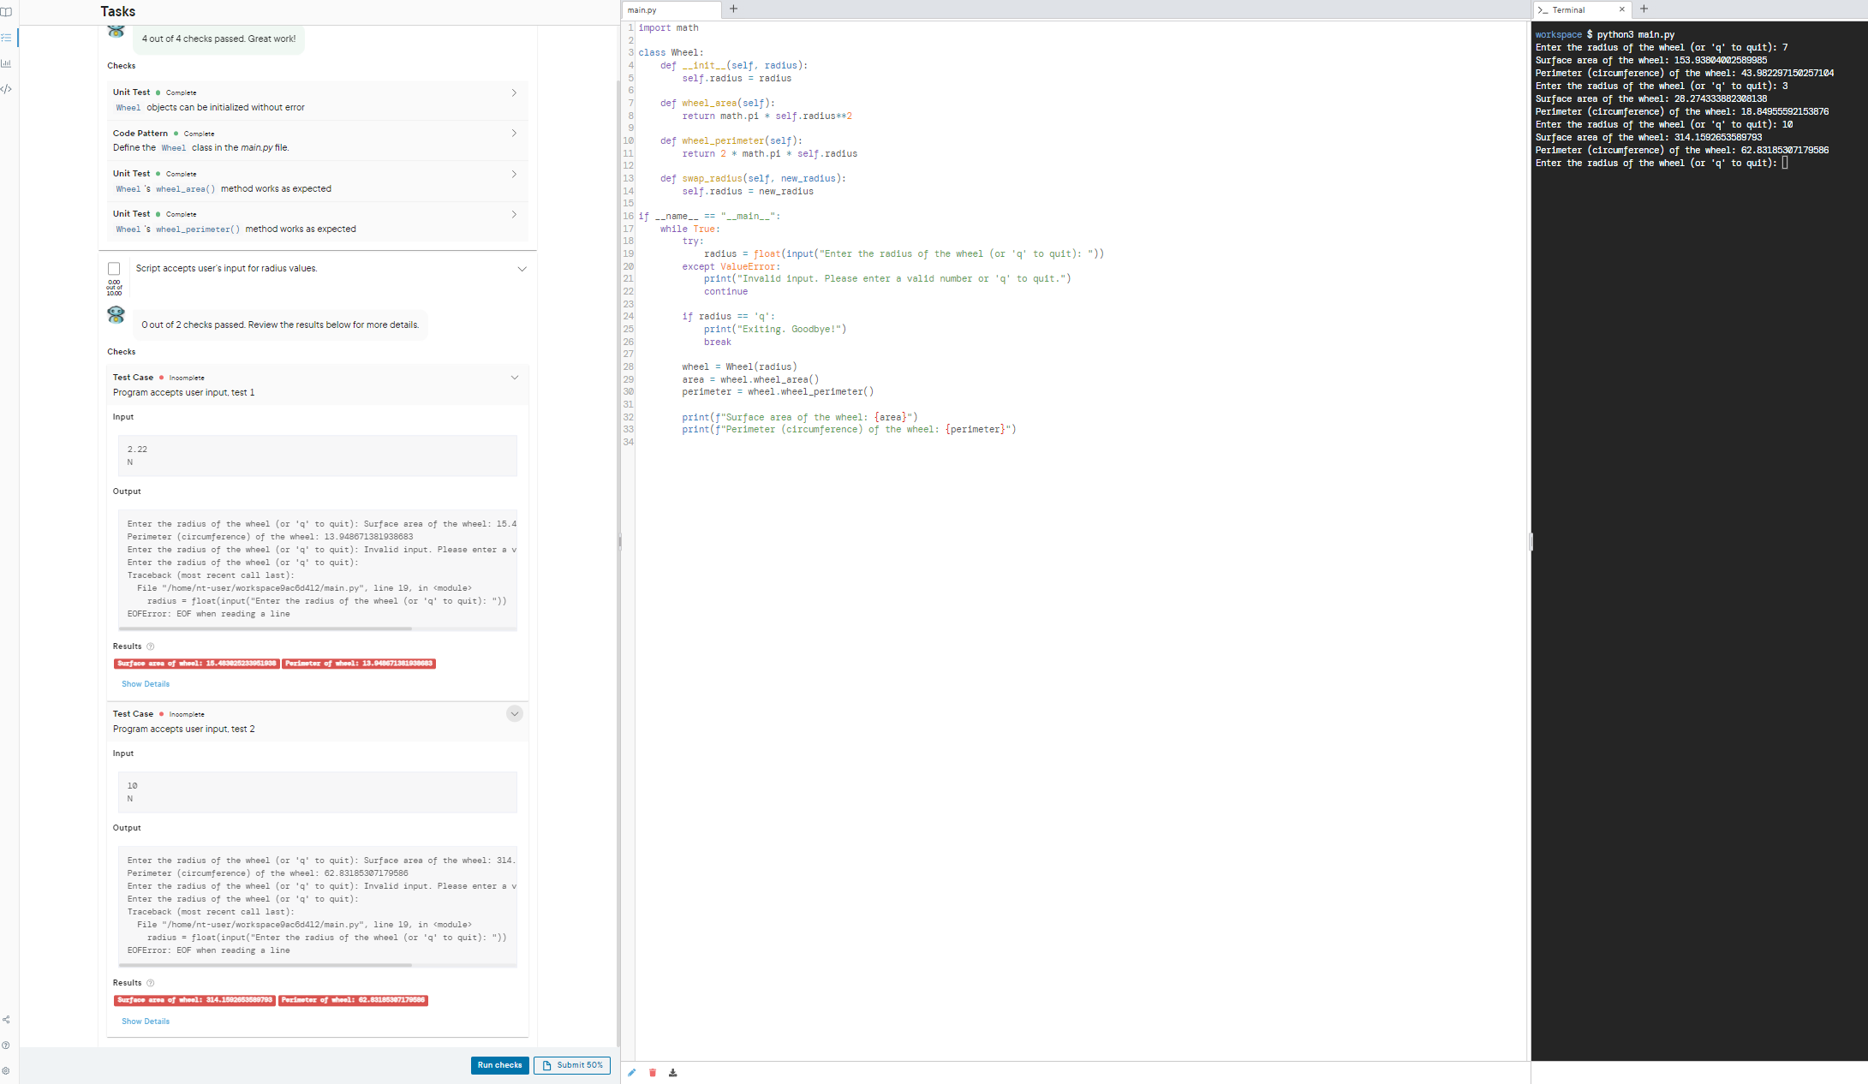Click the share icon in sidebar

(6, 1020)
